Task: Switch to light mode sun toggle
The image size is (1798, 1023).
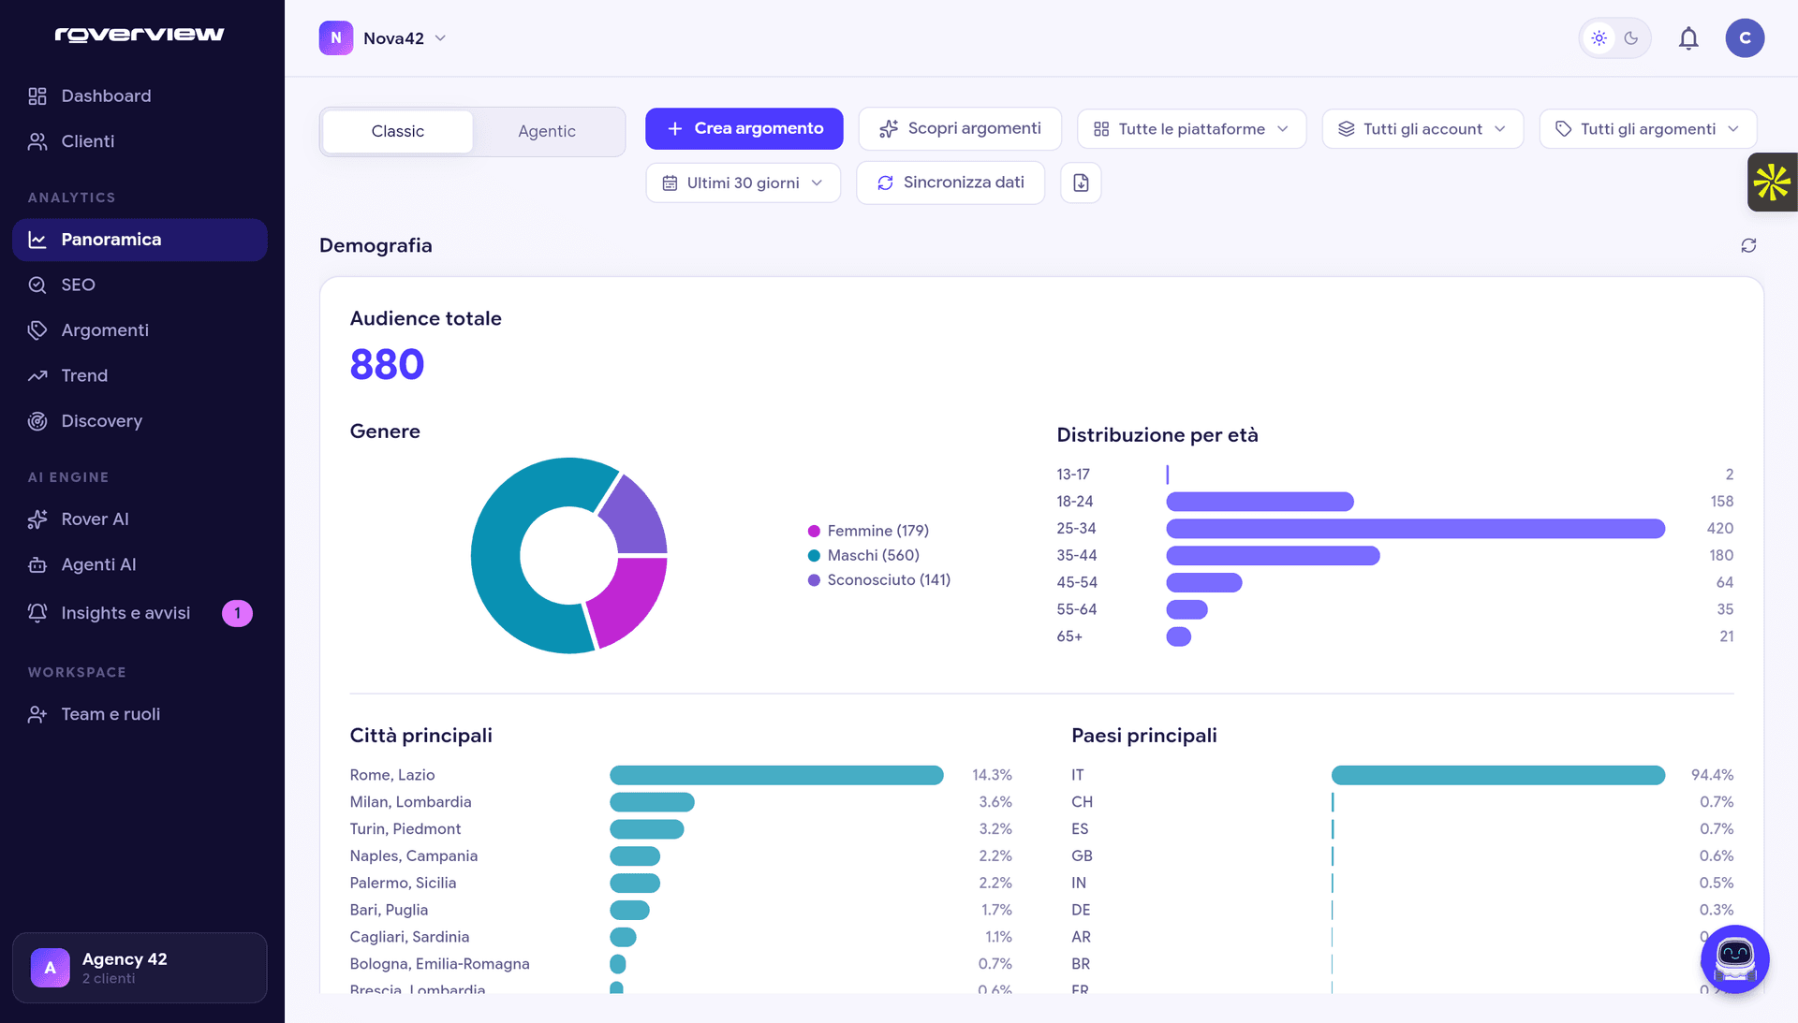Action: [x=1599, y=38]
